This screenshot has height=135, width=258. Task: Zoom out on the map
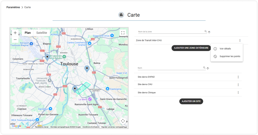15,39
